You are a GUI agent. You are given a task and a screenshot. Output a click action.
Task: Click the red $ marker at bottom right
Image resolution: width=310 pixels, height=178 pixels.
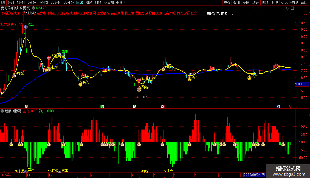click(290, 107)
